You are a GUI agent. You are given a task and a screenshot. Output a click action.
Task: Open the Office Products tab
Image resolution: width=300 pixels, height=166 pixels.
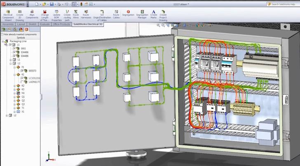click(x=61, y=24)
